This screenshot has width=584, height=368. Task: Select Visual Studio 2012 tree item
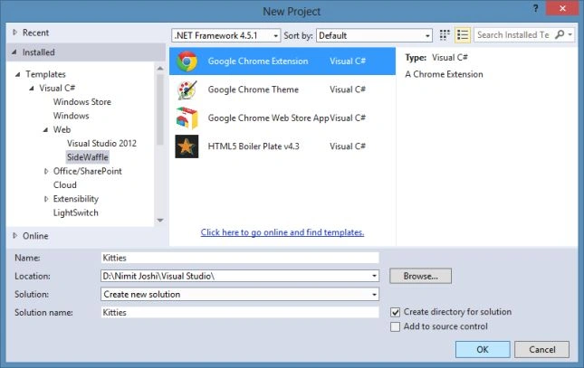click(101, 143)
